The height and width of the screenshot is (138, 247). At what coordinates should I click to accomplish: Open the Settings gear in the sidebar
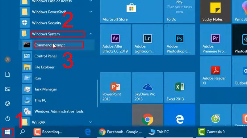coord(7,104)
